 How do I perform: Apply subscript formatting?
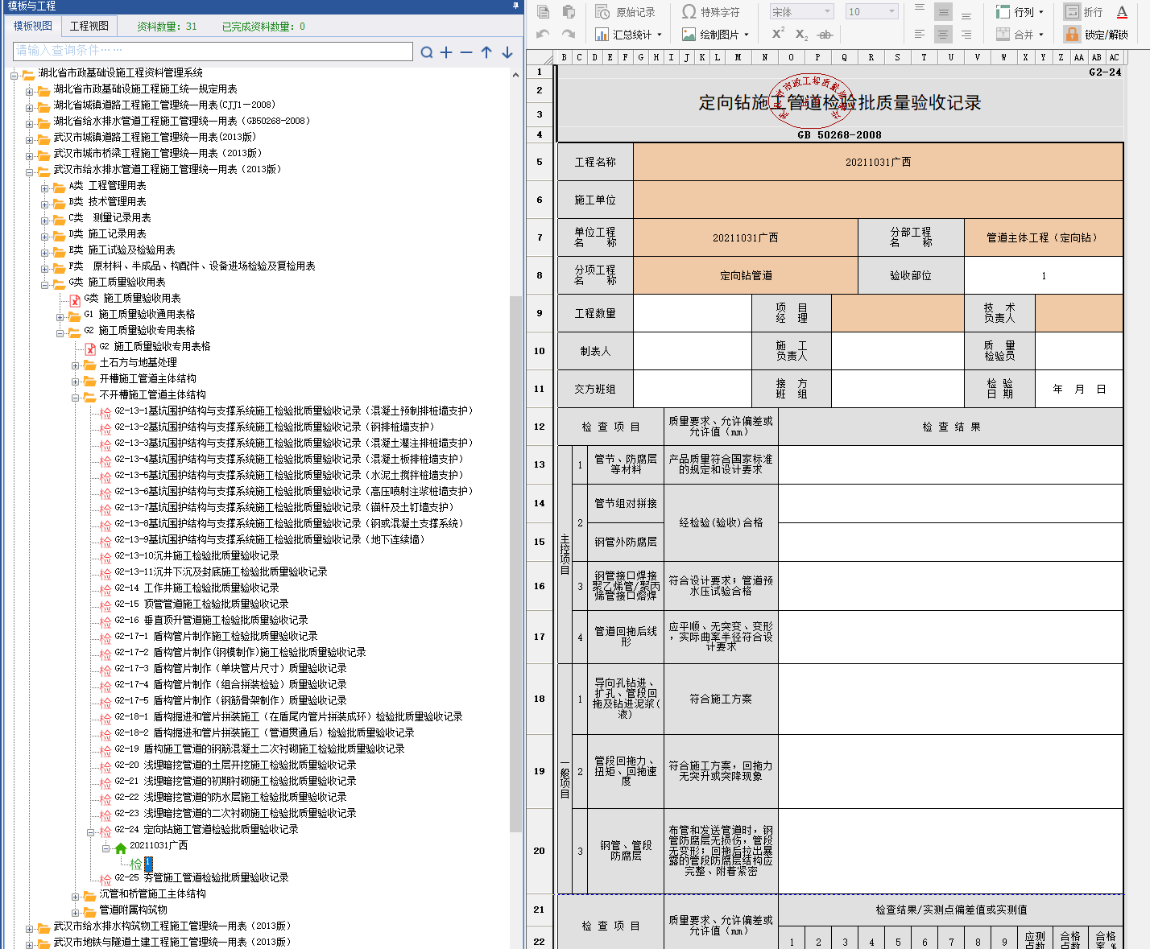tap(801, 35)
